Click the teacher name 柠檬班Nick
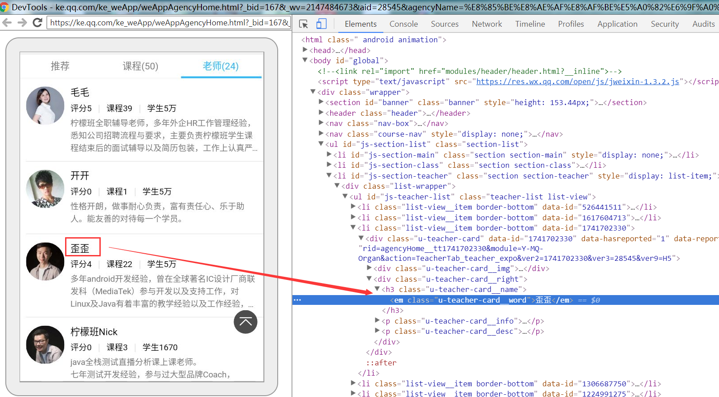The width and height of the screenshot is (719, 397). click(94, 332)
